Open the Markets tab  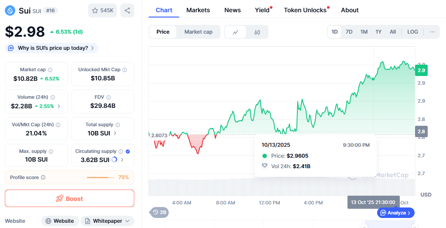coord(198,10)
